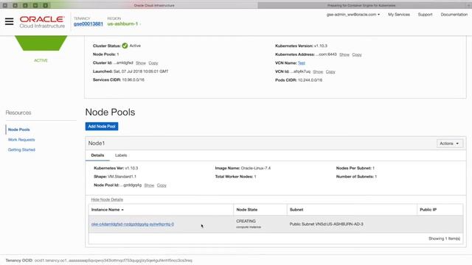The width and height of the screenshot is (472, 265).
Task: Open the Node1 Actions dropdown
Action: [449, 144]
